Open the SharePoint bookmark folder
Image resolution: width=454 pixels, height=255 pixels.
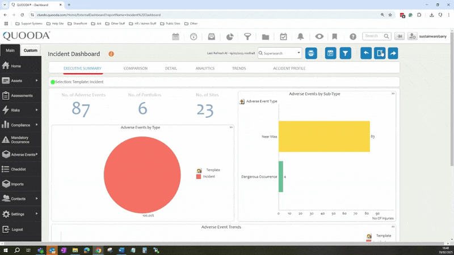(x=77, y=24)
